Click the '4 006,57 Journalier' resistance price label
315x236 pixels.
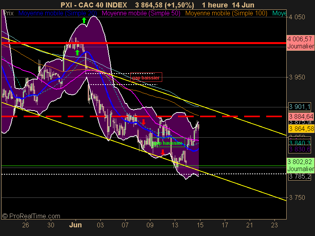click(x=300, y=42)
